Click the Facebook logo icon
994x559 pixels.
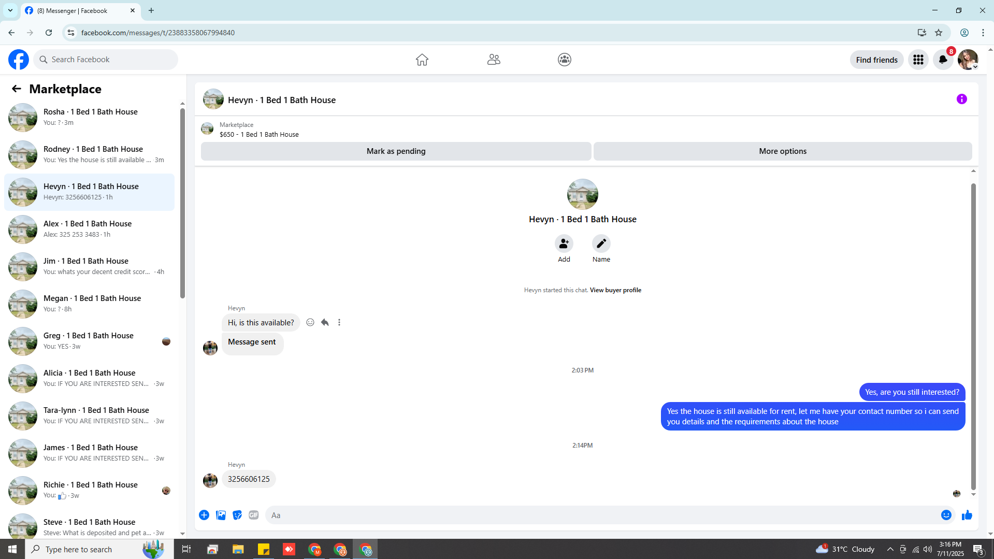19,60
